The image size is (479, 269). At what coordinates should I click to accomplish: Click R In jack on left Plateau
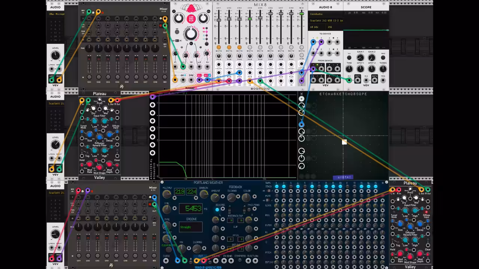point(88,101)
